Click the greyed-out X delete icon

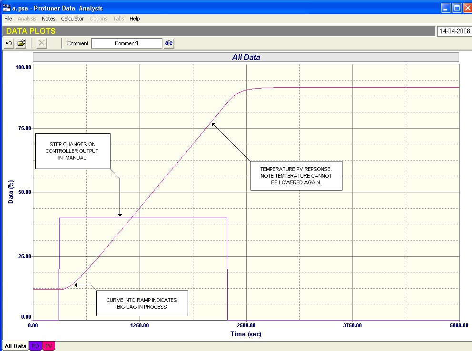pyautogui.click(x=42, y=43)
